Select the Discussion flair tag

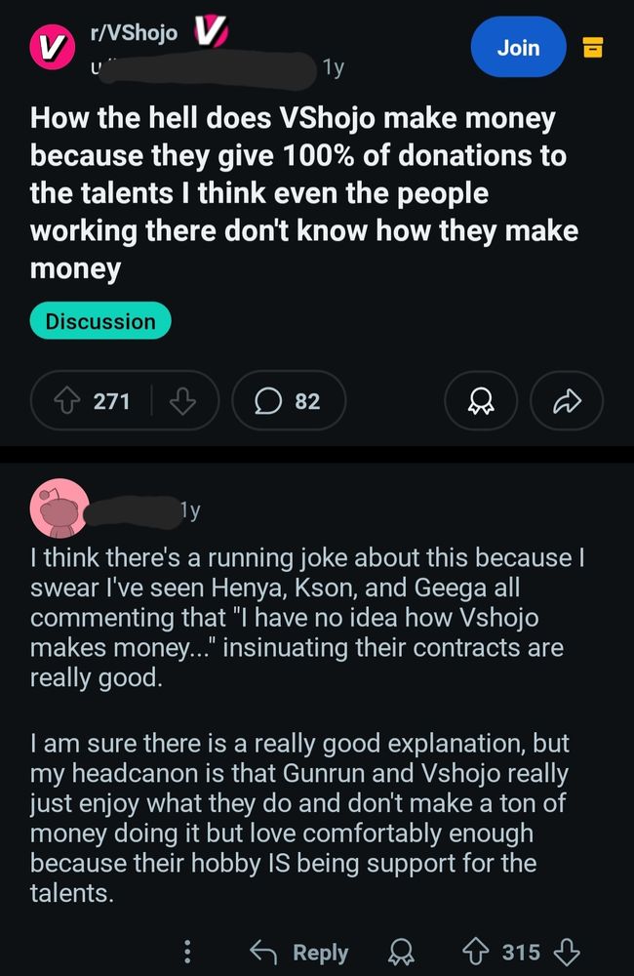pyautogui.click(x=100, y=321)
